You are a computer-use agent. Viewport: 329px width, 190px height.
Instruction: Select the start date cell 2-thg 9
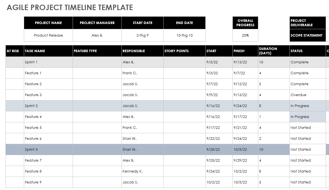click(143, 35)
